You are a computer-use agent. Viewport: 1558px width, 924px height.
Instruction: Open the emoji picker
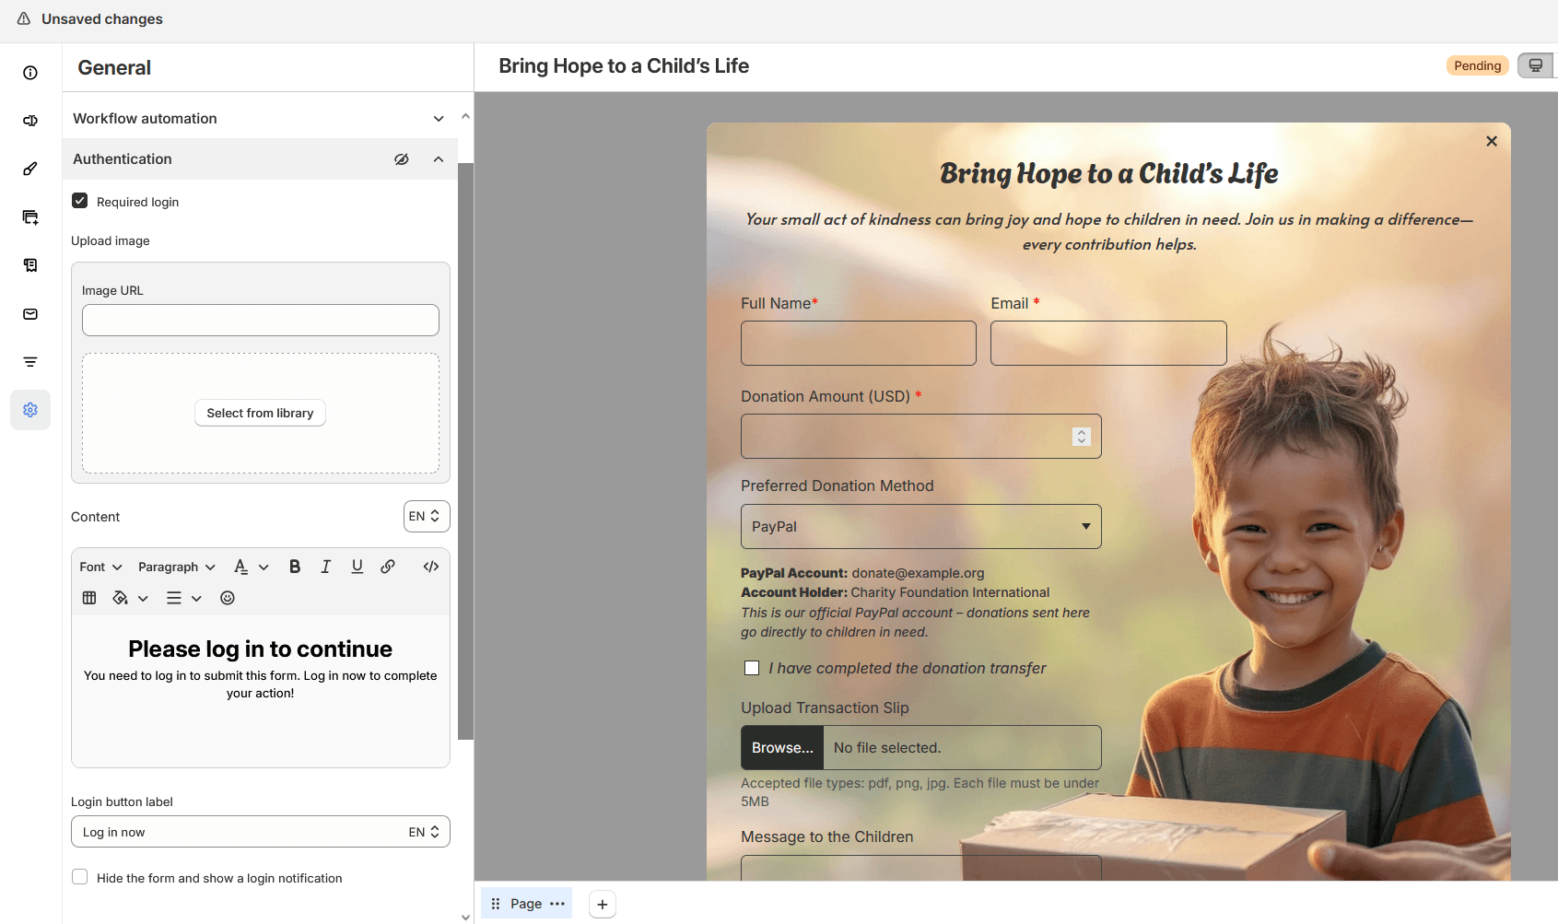(228, 598)
